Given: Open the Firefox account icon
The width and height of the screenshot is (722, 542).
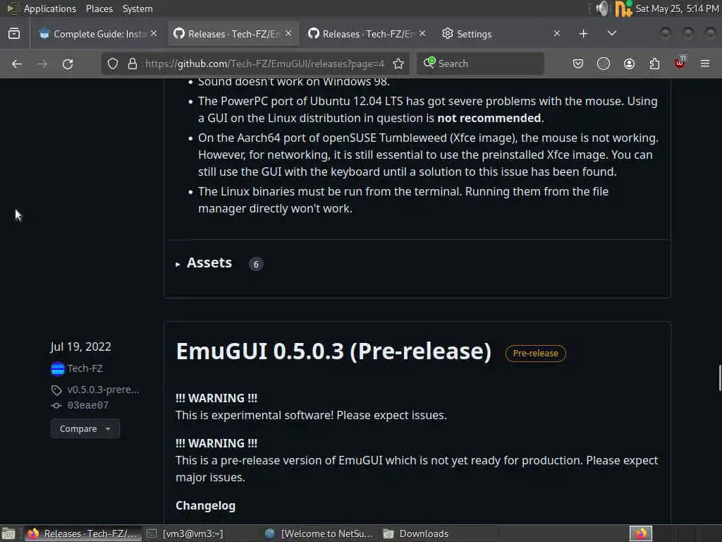Looking at the screenshot, I should tap(629, 64).
